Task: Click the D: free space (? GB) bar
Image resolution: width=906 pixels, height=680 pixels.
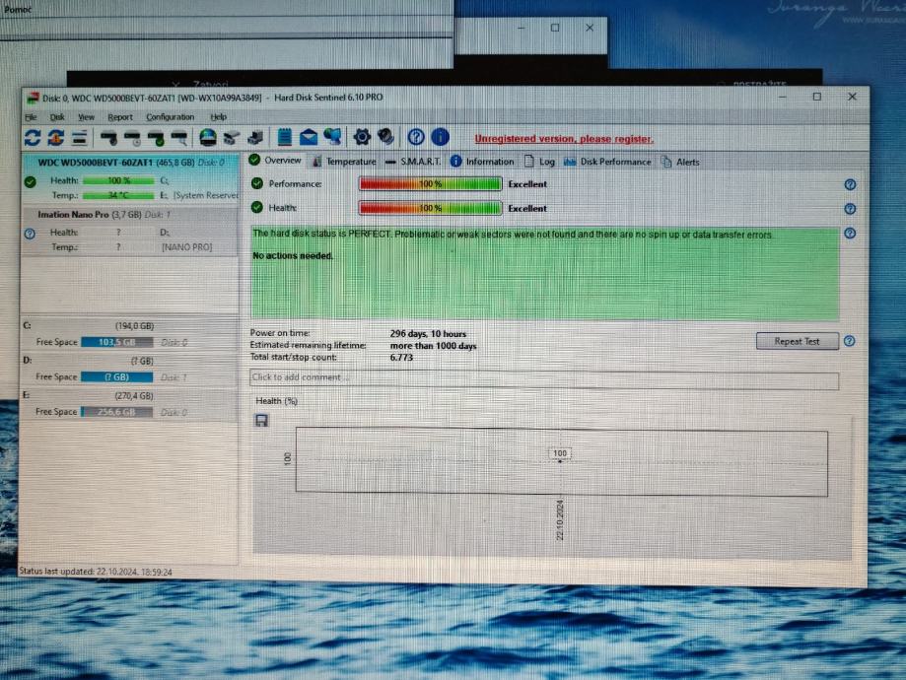Action: click(116, 377)
